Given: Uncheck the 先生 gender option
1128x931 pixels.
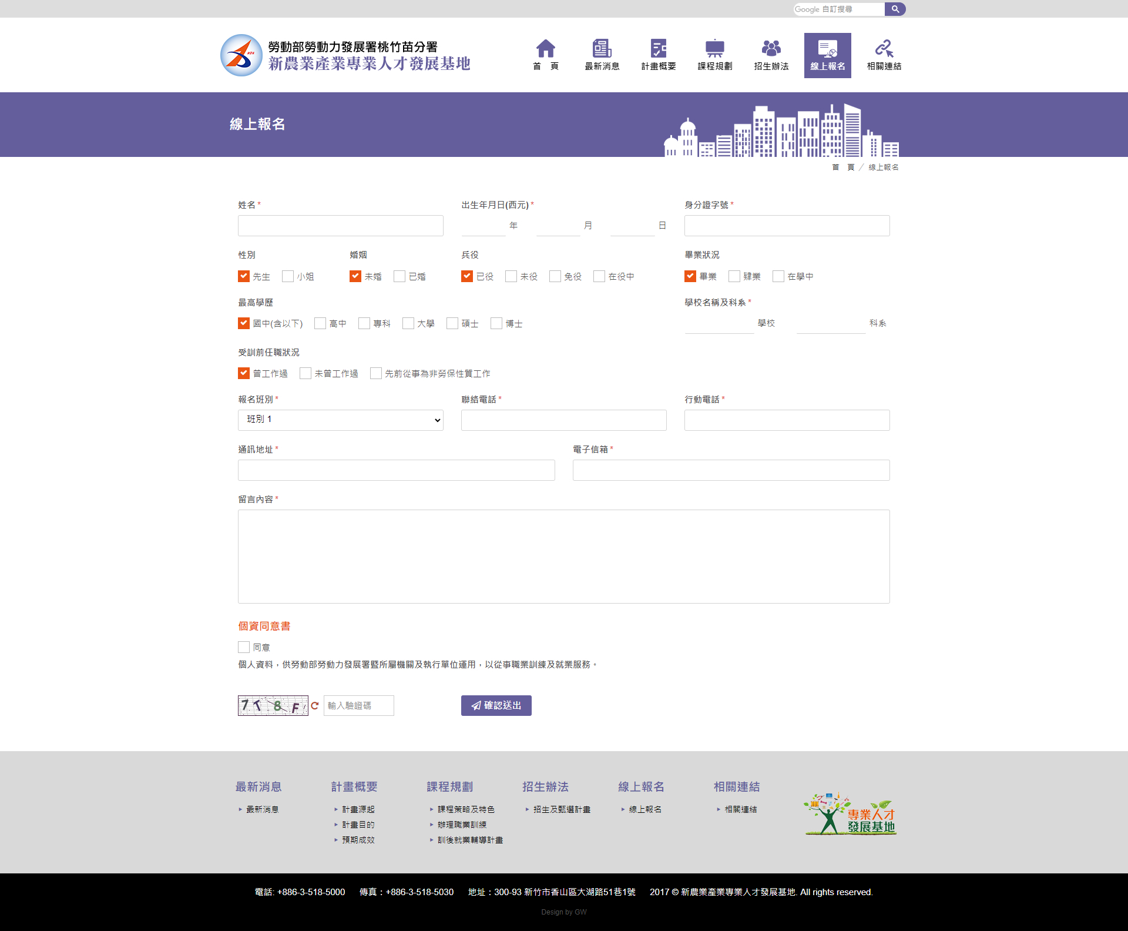Looking at the screenshot, I should 244,276.
